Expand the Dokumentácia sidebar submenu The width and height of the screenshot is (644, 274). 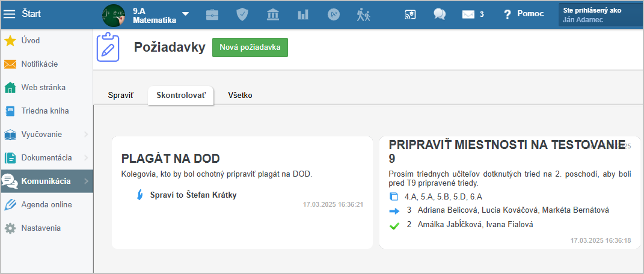point(86,158)
